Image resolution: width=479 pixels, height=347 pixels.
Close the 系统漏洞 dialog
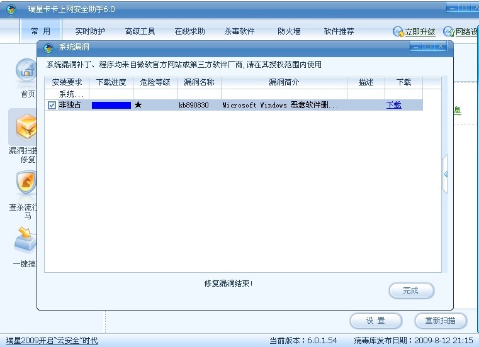tap(441, 47)
